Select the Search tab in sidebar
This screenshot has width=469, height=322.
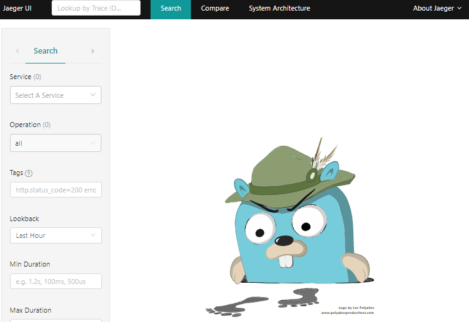pos(45,51)
